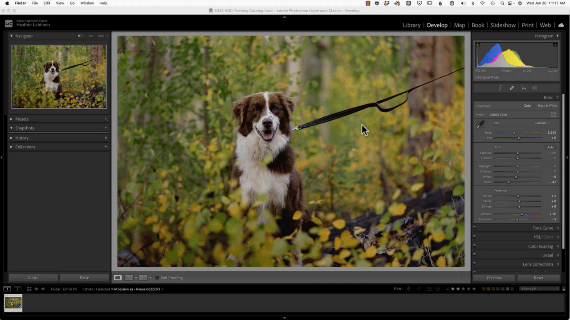Toggle shadow clipping indicator in Histogram
The image size is (570, 320).
coord(477,44)
